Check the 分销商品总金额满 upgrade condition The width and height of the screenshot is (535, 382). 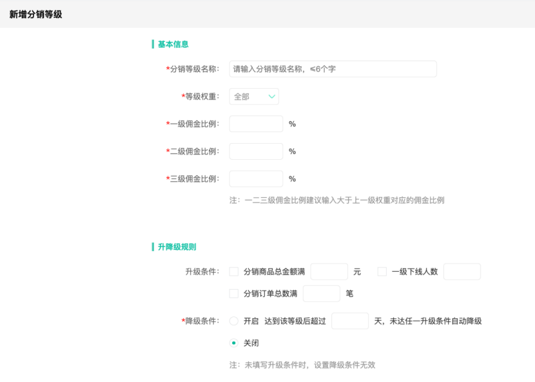coord(234,271)
